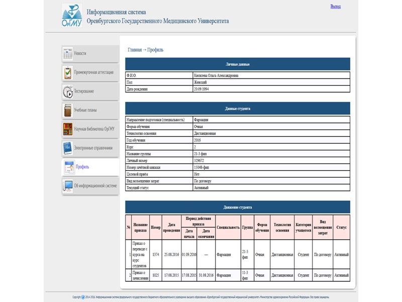Click the Период действия приказа header
This screenshot has height=302, width=402.
click(x=198, y=221)
